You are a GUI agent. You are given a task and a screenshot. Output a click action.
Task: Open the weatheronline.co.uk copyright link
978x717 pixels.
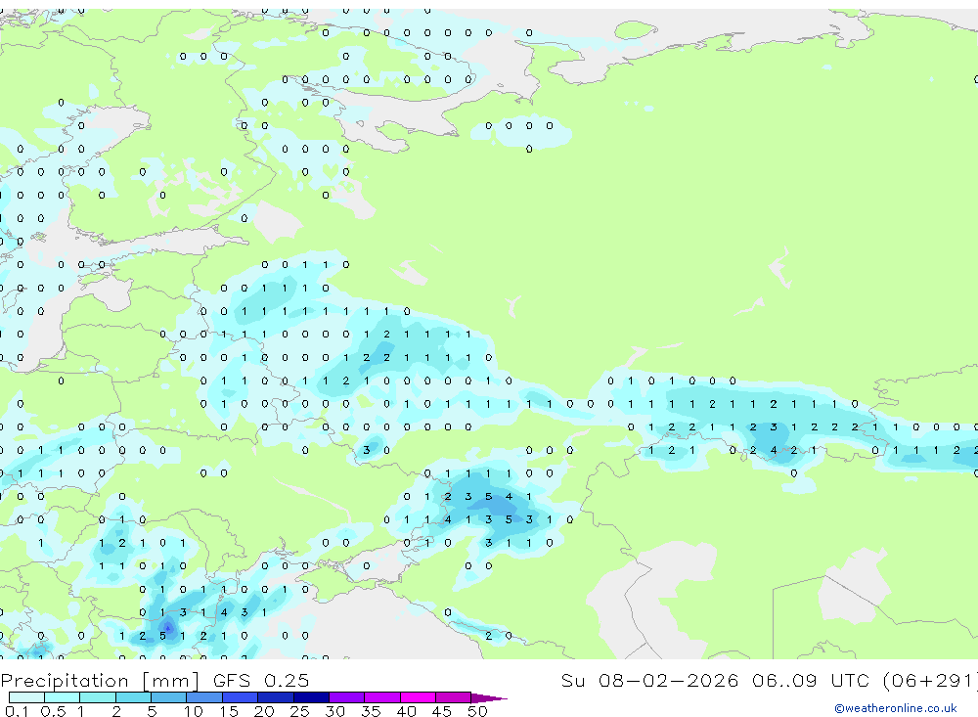pos(896,708)
